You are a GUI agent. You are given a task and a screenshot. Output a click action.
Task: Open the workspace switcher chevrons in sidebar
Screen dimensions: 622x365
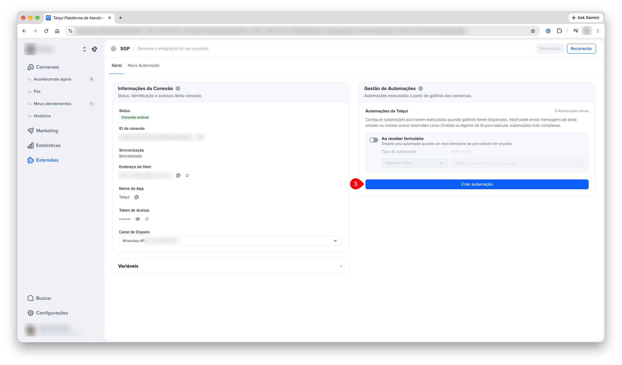pyautogui.click(x=84, y=49)
